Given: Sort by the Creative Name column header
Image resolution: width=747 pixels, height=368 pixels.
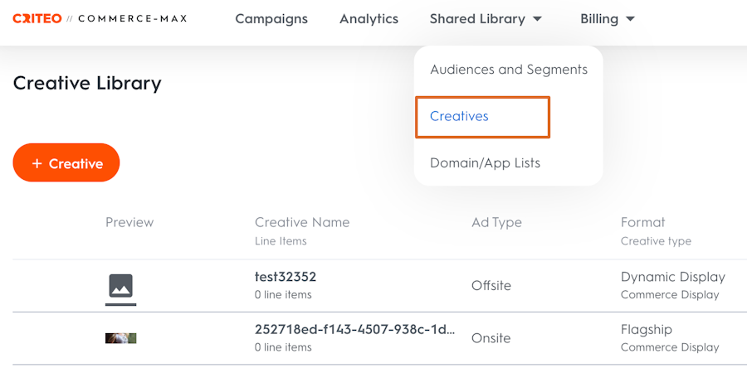Looking at the screenshot, I should click(x=302, y=222).
